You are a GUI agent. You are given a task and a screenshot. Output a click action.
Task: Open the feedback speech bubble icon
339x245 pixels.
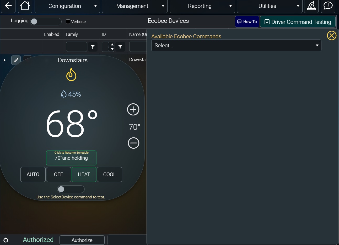click(328, 6)
